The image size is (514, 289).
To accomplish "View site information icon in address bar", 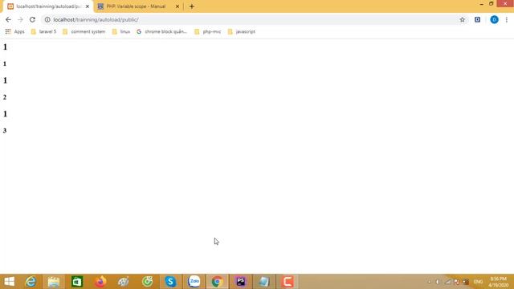I will coord(47,19).
